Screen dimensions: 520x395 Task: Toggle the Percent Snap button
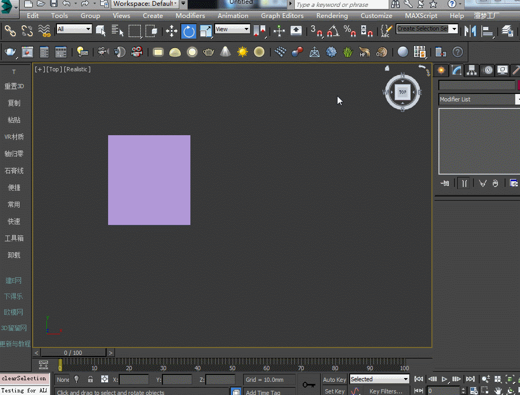pos(350,31)
